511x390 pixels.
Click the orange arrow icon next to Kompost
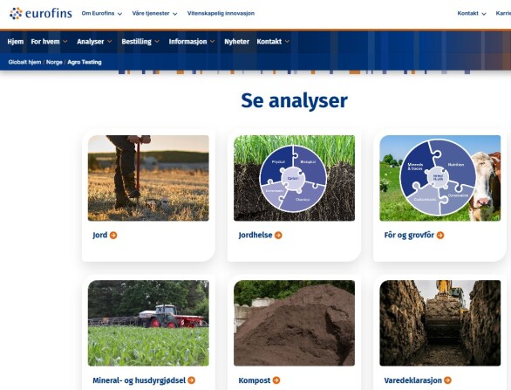[276, 380]
